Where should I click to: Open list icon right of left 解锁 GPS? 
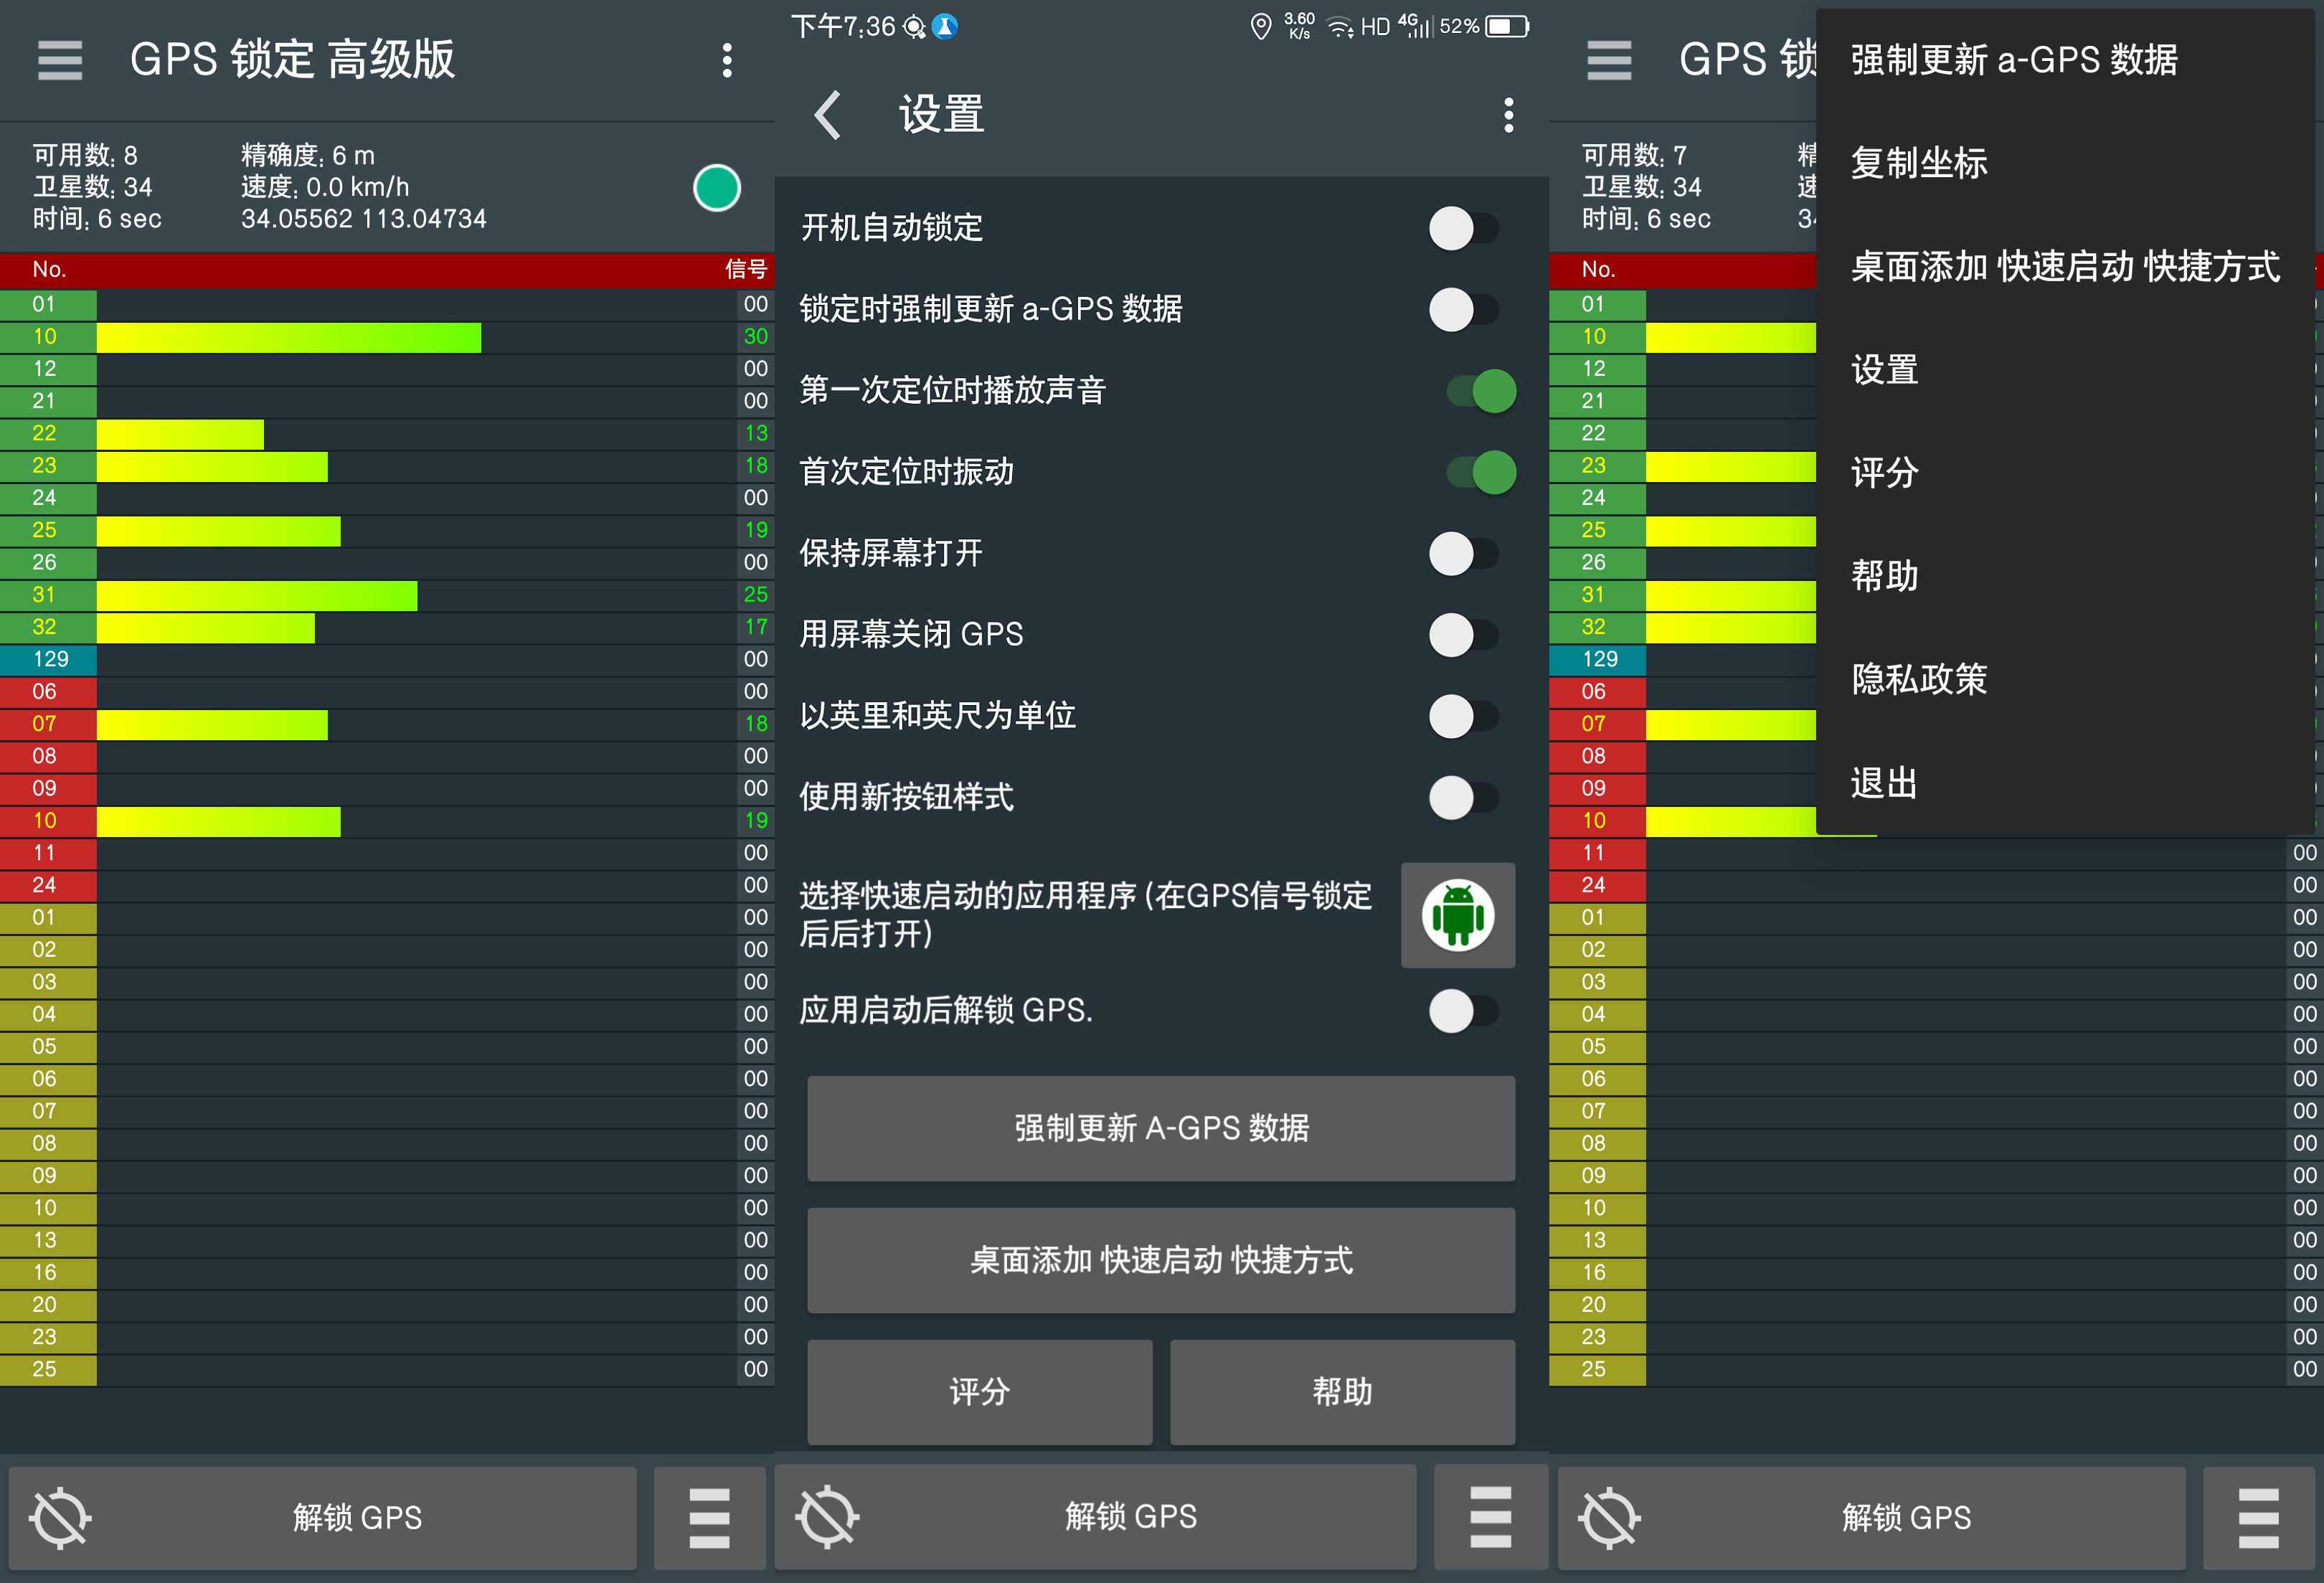pyautogui.click(x=709, y=1517)
